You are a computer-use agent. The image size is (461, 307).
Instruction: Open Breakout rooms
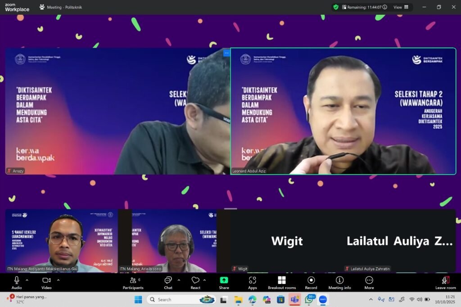[x=281, y=283]
